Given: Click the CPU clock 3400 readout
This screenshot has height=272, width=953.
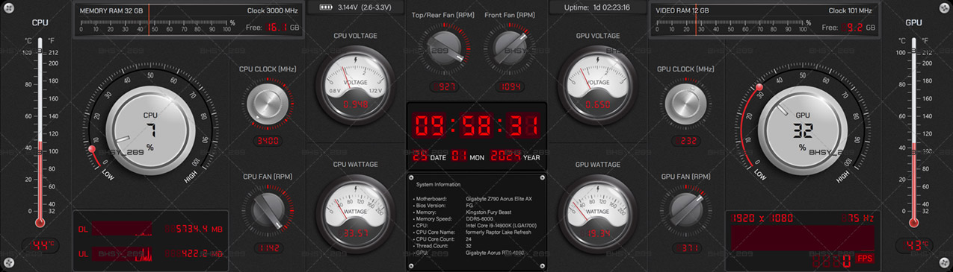Looking at the screenshot, I should [x=268, y=141].
